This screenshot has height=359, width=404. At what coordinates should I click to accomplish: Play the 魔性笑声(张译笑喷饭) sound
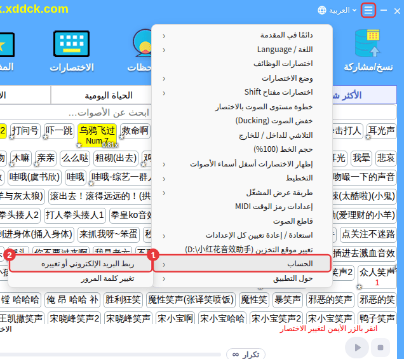point(191,300)
